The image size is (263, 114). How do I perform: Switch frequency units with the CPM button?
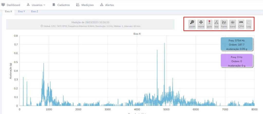(241, 24)
